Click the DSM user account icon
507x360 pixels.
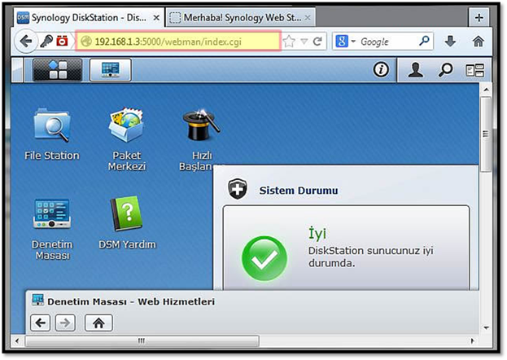pyautogui.click(x=416, y=71)
